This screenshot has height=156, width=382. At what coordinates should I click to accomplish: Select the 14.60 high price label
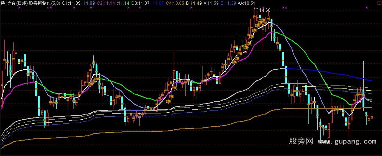click(264, 10)
